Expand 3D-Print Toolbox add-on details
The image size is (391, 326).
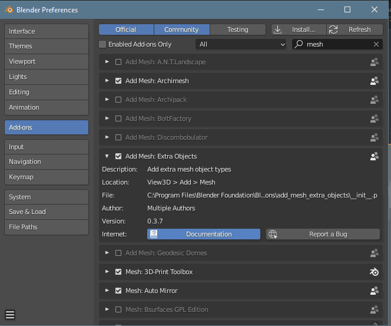click(x=107, y=272)
